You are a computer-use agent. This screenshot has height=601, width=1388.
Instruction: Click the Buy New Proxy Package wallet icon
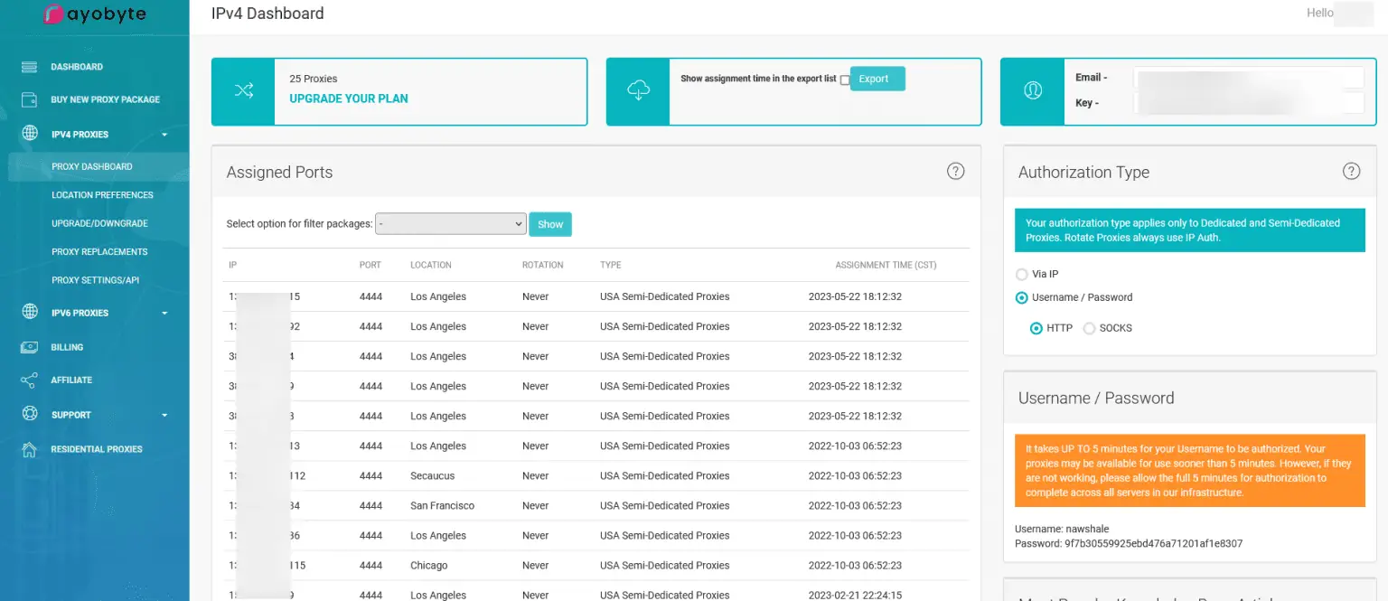(29, 99)
